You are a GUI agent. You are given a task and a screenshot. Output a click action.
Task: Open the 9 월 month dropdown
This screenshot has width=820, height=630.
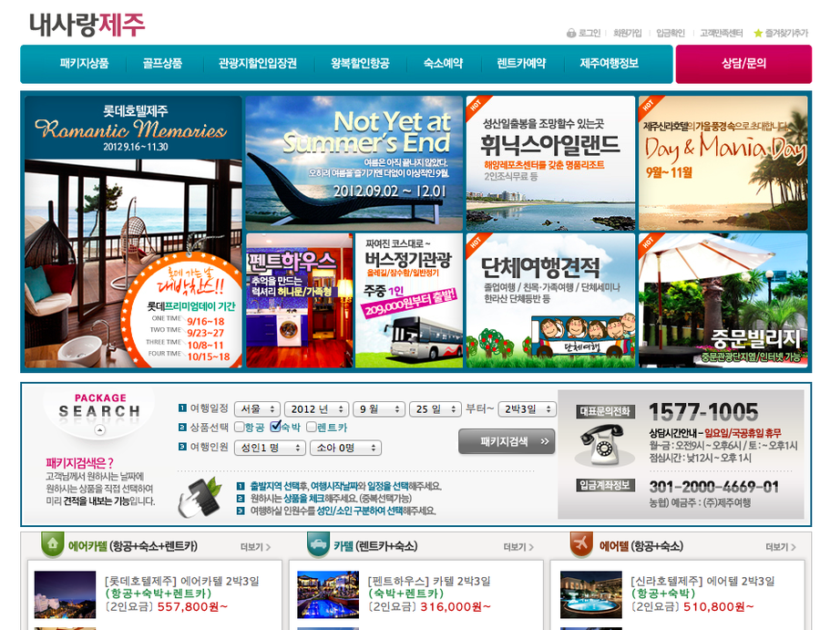click(x=378, y=409)
